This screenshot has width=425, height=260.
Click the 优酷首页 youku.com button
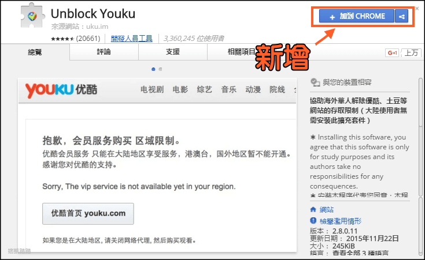[x=88, y=213]
